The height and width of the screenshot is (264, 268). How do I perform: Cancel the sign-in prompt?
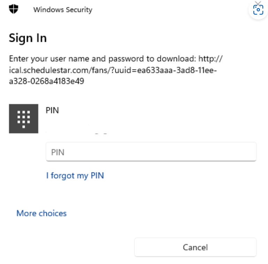(x=196, y=247)
